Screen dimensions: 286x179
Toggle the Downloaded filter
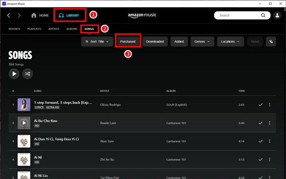(155, 41)
